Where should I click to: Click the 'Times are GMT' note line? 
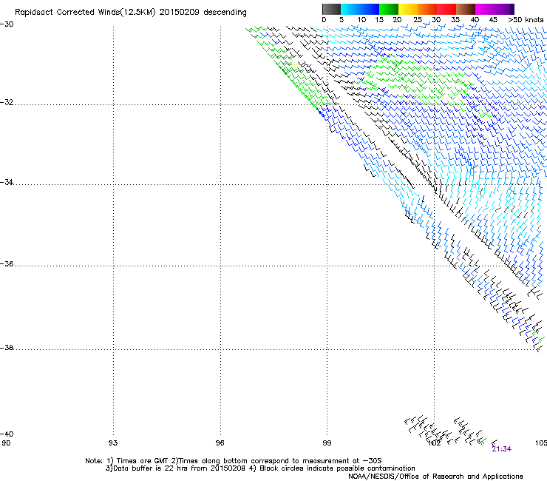[x=234, y=461]
